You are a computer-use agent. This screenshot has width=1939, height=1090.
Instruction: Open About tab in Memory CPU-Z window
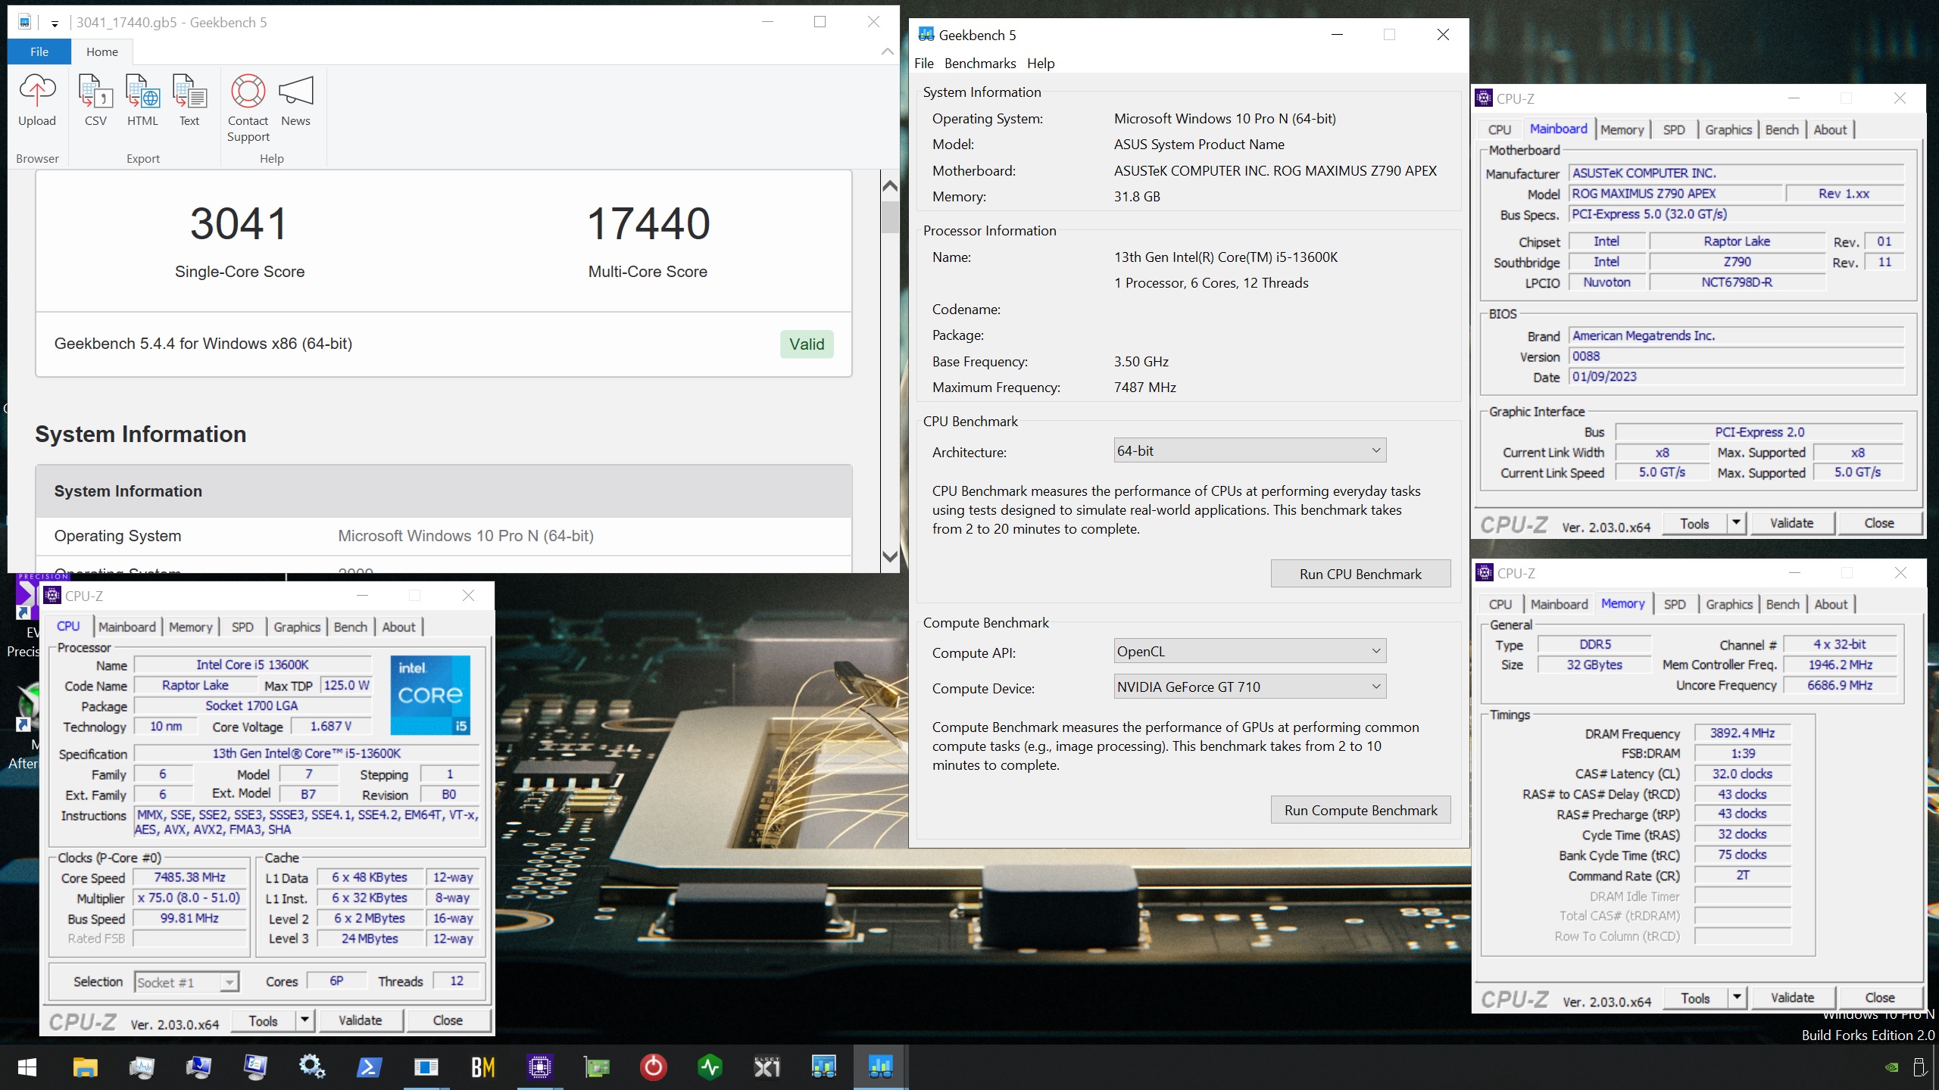(1831, 604)
